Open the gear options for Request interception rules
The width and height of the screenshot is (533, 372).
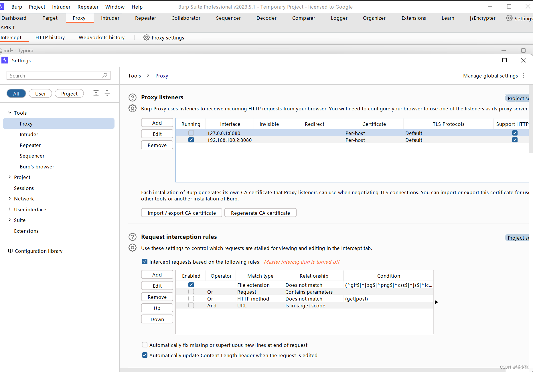[x=133, y=248]
